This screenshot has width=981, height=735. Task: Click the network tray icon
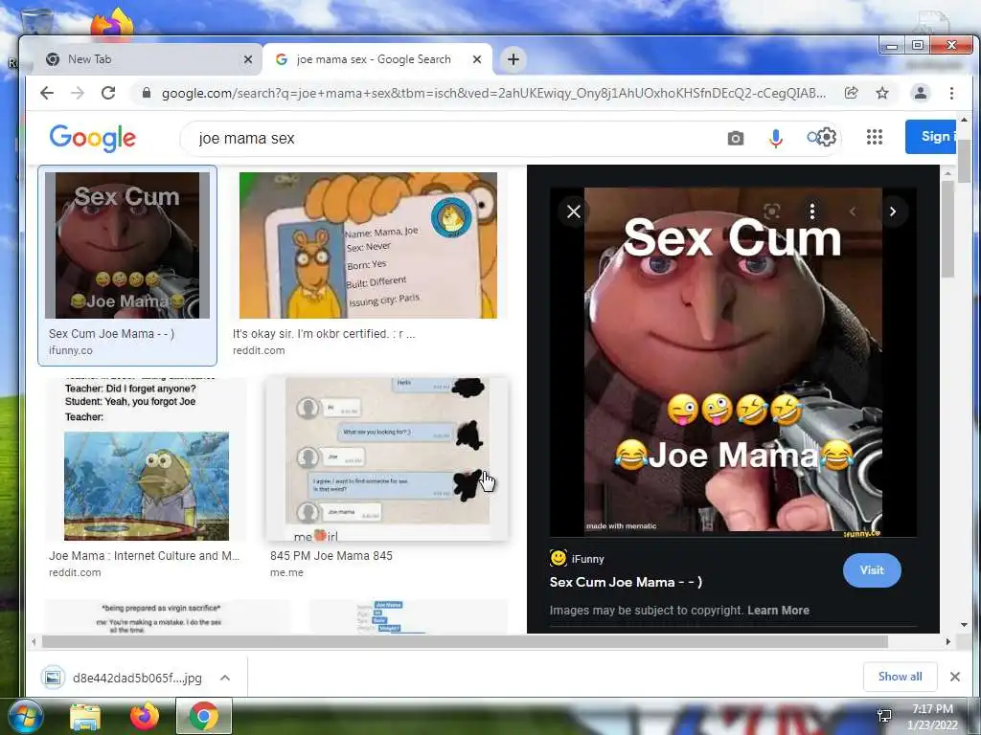[x=884, y=716]
